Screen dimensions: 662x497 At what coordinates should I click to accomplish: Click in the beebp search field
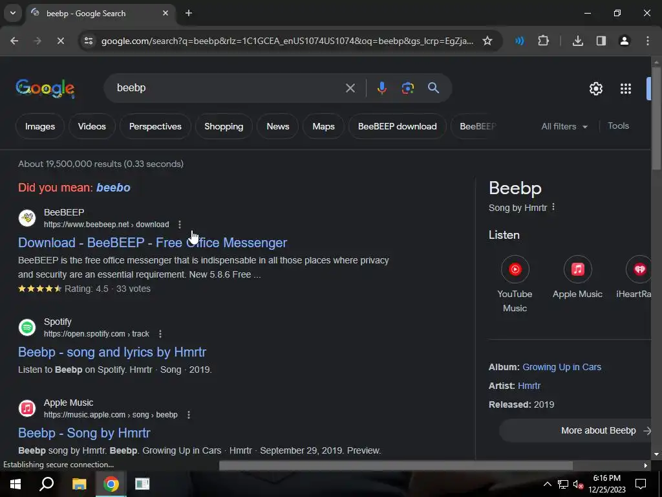pos(228,88)
